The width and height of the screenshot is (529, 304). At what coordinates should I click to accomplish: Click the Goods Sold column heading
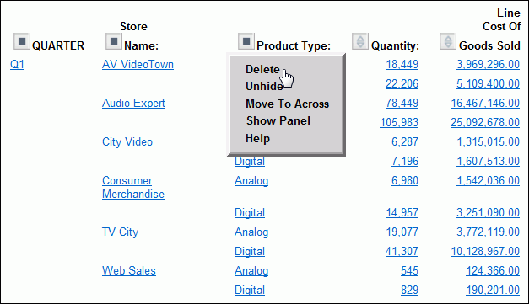click(489, 45)
